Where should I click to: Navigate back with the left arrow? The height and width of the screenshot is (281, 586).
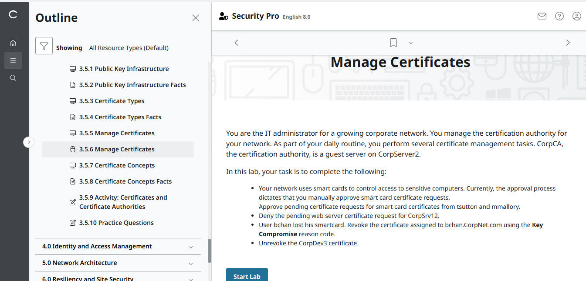click(236, 42)
